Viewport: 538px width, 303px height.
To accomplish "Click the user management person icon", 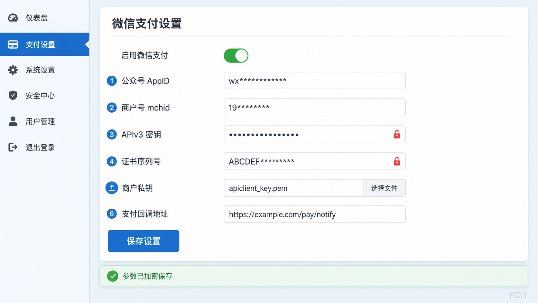I will pos(13,121).
